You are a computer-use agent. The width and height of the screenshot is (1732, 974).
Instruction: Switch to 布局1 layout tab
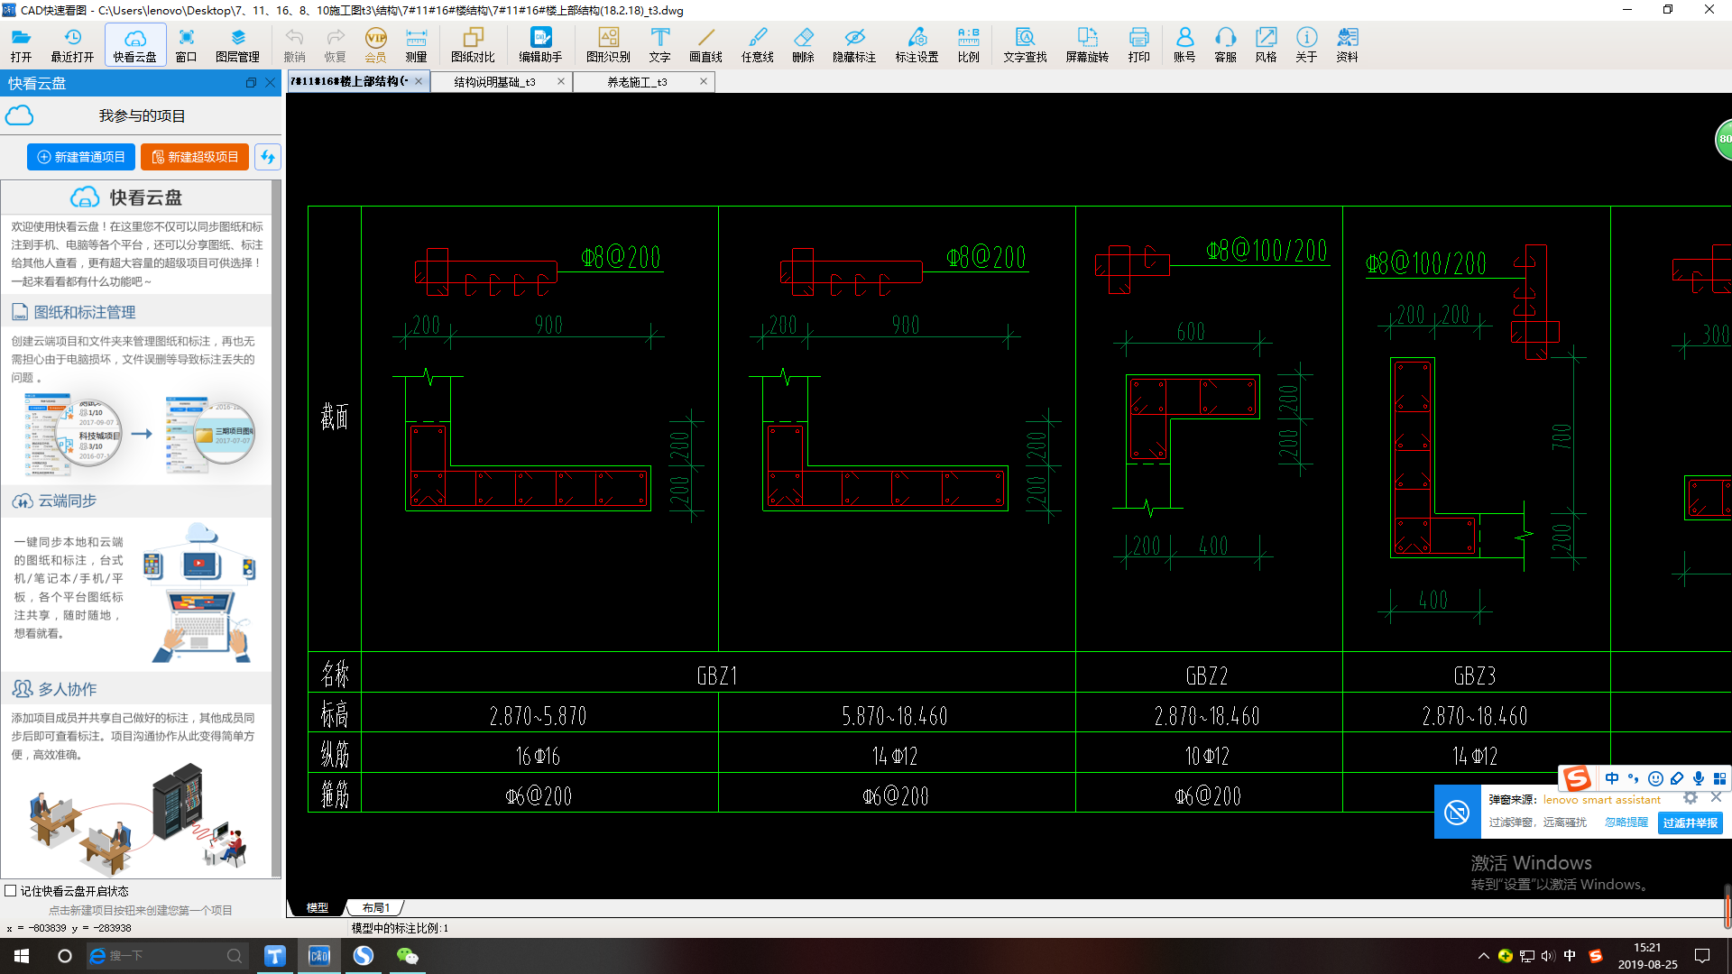tap(375, 907)
